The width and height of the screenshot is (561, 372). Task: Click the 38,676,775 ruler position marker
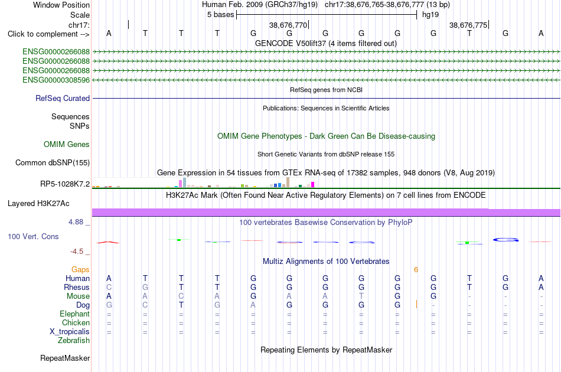tap(468, 25)
